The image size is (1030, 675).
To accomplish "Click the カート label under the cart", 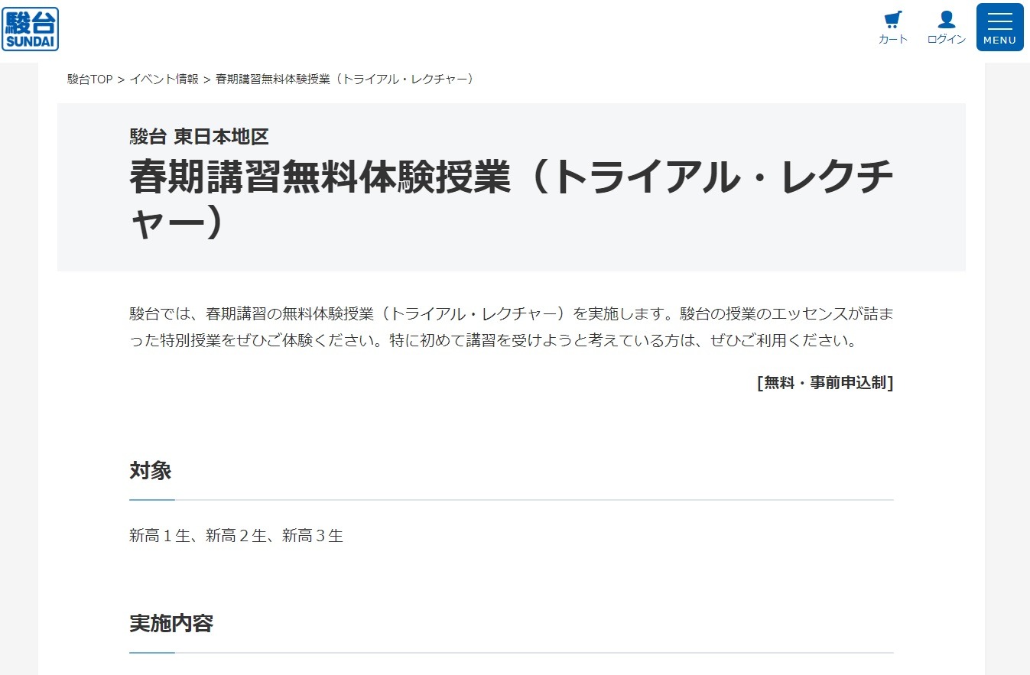I will pyautogui.click(x=892, y=40).
